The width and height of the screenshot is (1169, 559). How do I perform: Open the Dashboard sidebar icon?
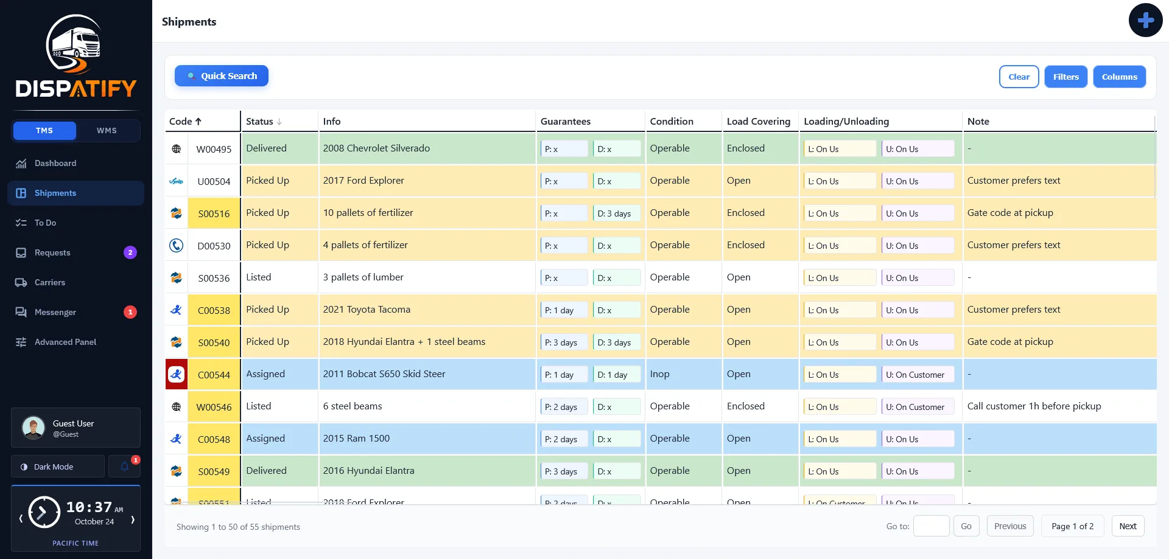pyautogui.click(x=21, y=164)
